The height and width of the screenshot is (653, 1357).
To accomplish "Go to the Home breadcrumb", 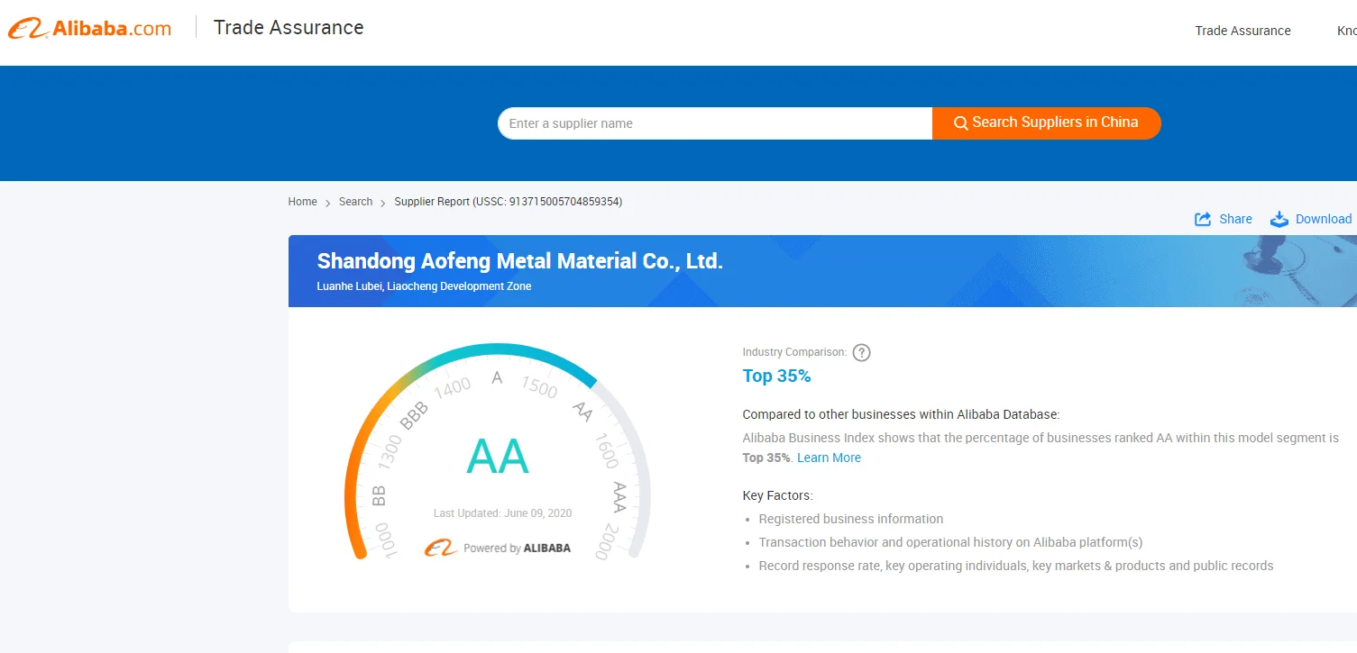I will pyautogui.click(x=302, y=202).
